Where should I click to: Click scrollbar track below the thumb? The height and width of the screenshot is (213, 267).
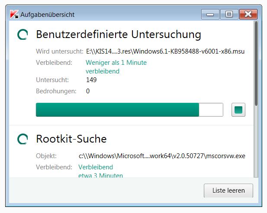tap(256, 141)
